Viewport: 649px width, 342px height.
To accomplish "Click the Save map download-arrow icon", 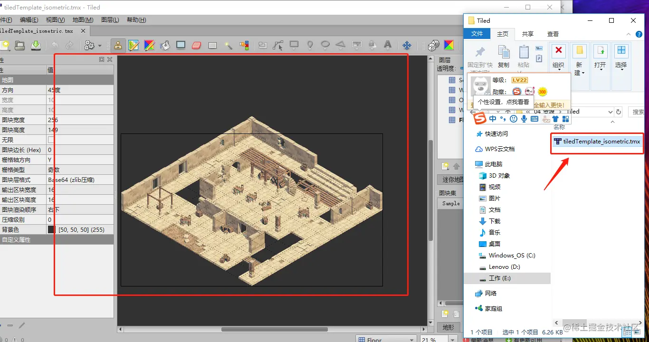I will pos(36,46).
